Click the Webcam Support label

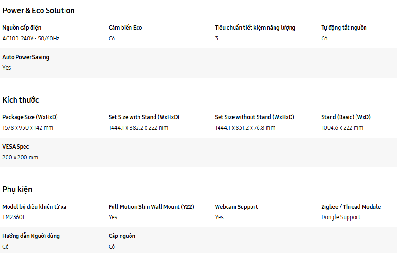click(236, 207)
